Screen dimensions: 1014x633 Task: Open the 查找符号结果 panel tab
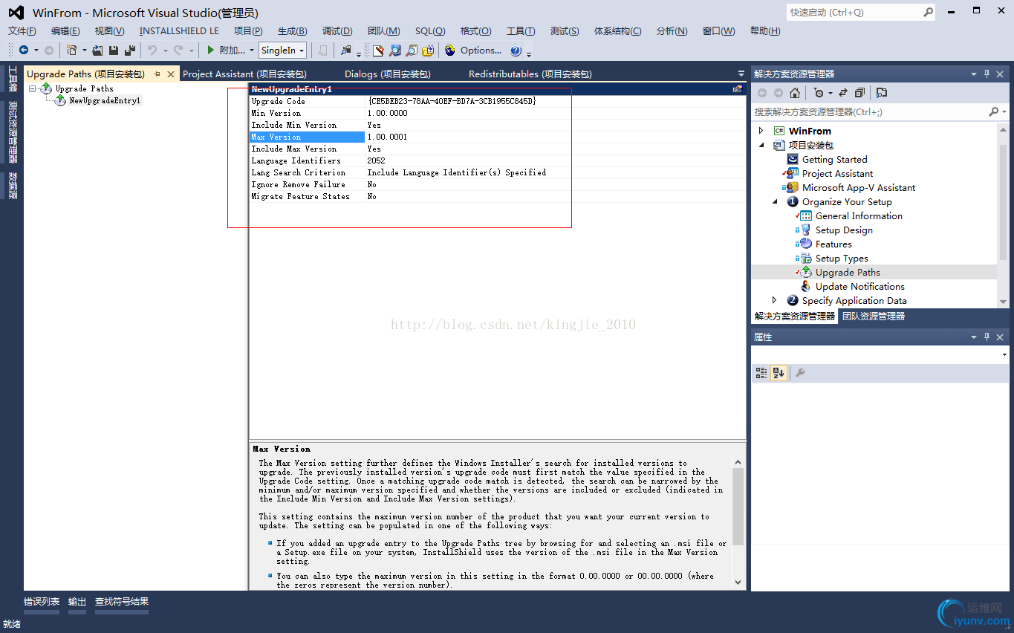pos(122,602)
